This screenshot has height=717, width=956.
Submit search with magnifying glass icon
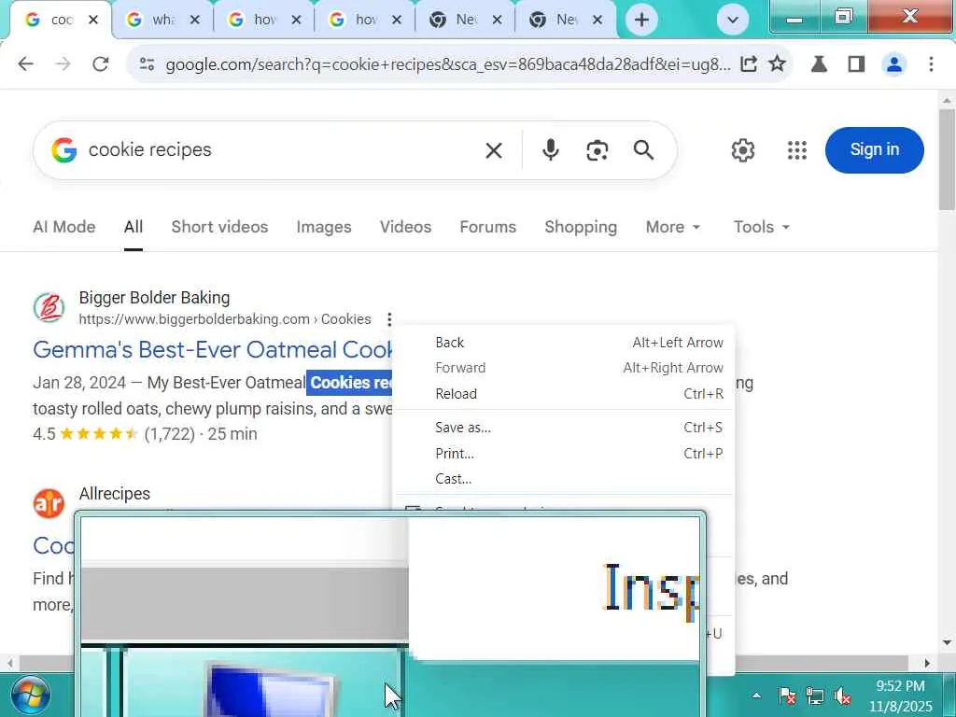tap(643, 150)
